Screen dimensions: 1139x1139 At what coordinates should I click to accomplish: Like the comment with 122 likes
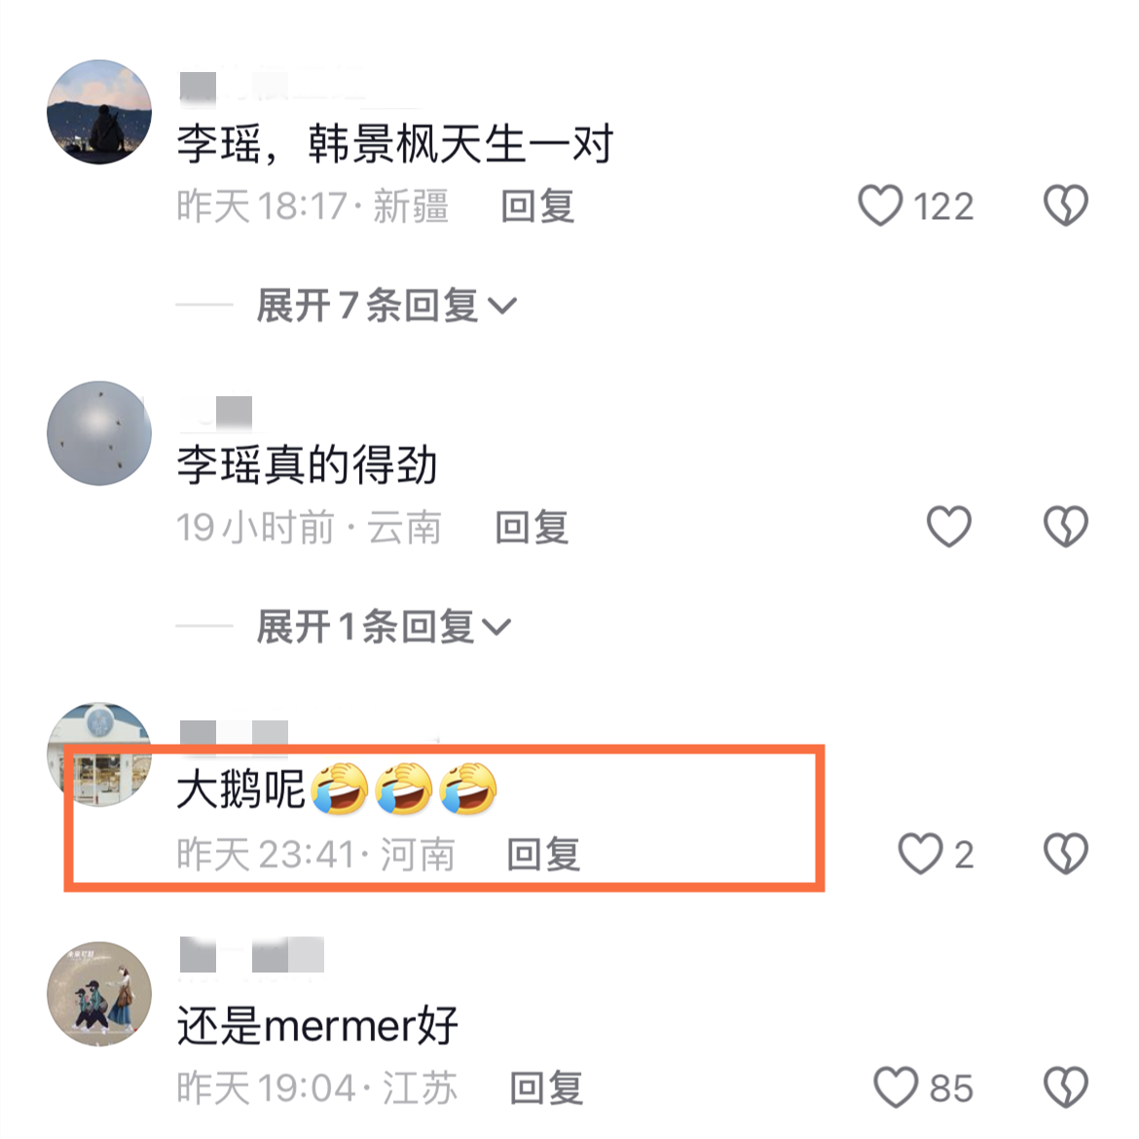coord(880,205)
